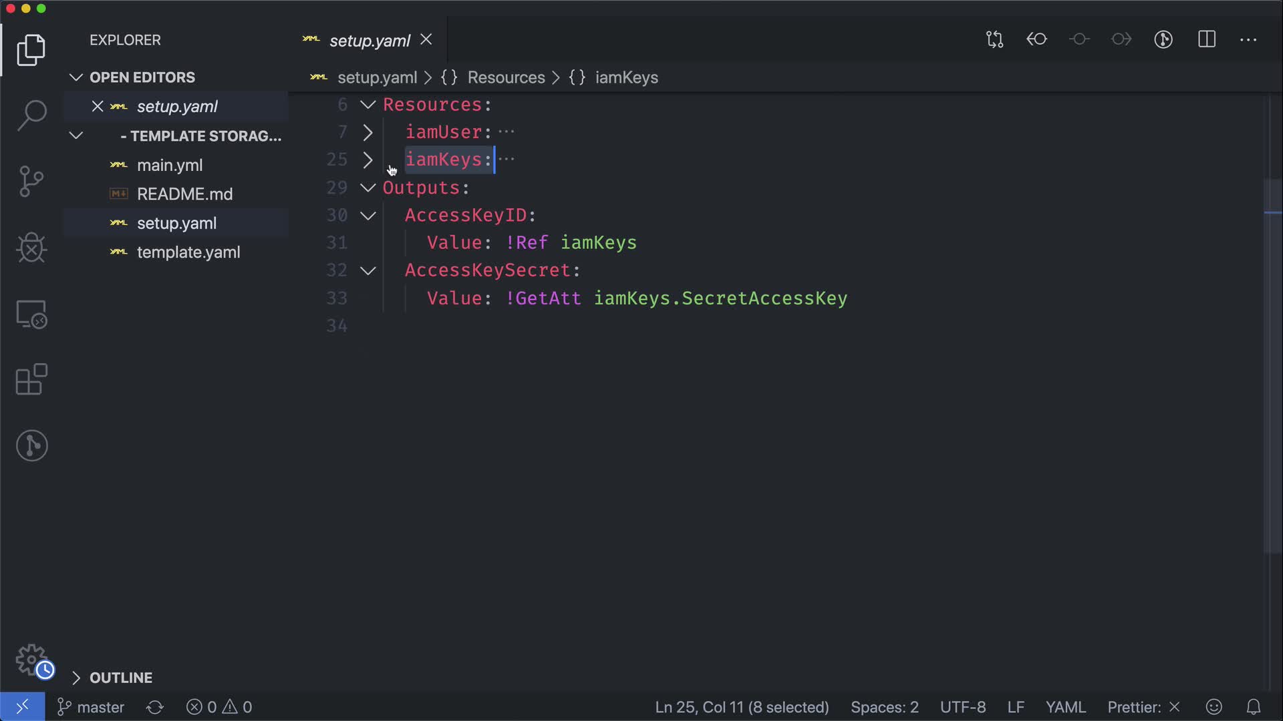This screenshot has height=721, width=1283.
Task: Expand the folded iamUser block
Action: 368,132
